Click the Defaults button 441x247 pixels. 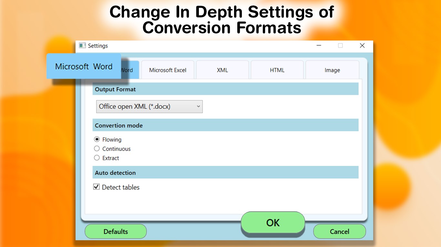pos(115,231)
